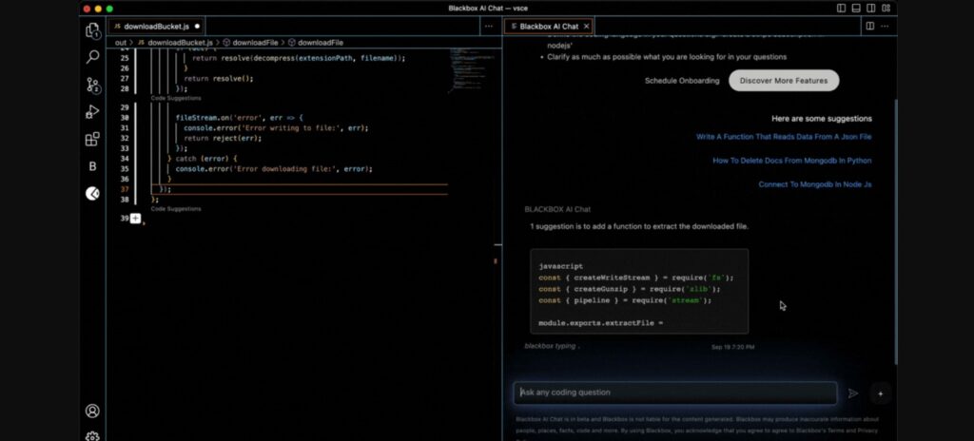Open the Manage gear icon
974x441 pixels.
(x=92, y=436)
